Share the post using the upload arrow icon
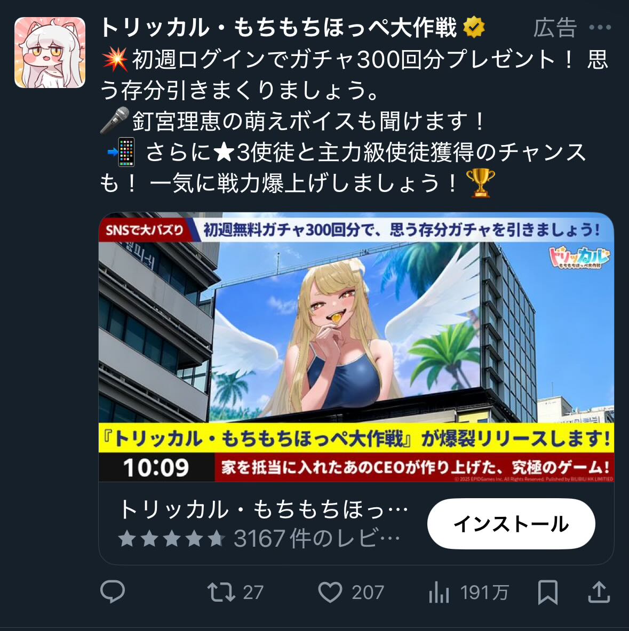The width and height of the screenshot is (629, 631). click(599, 592)
